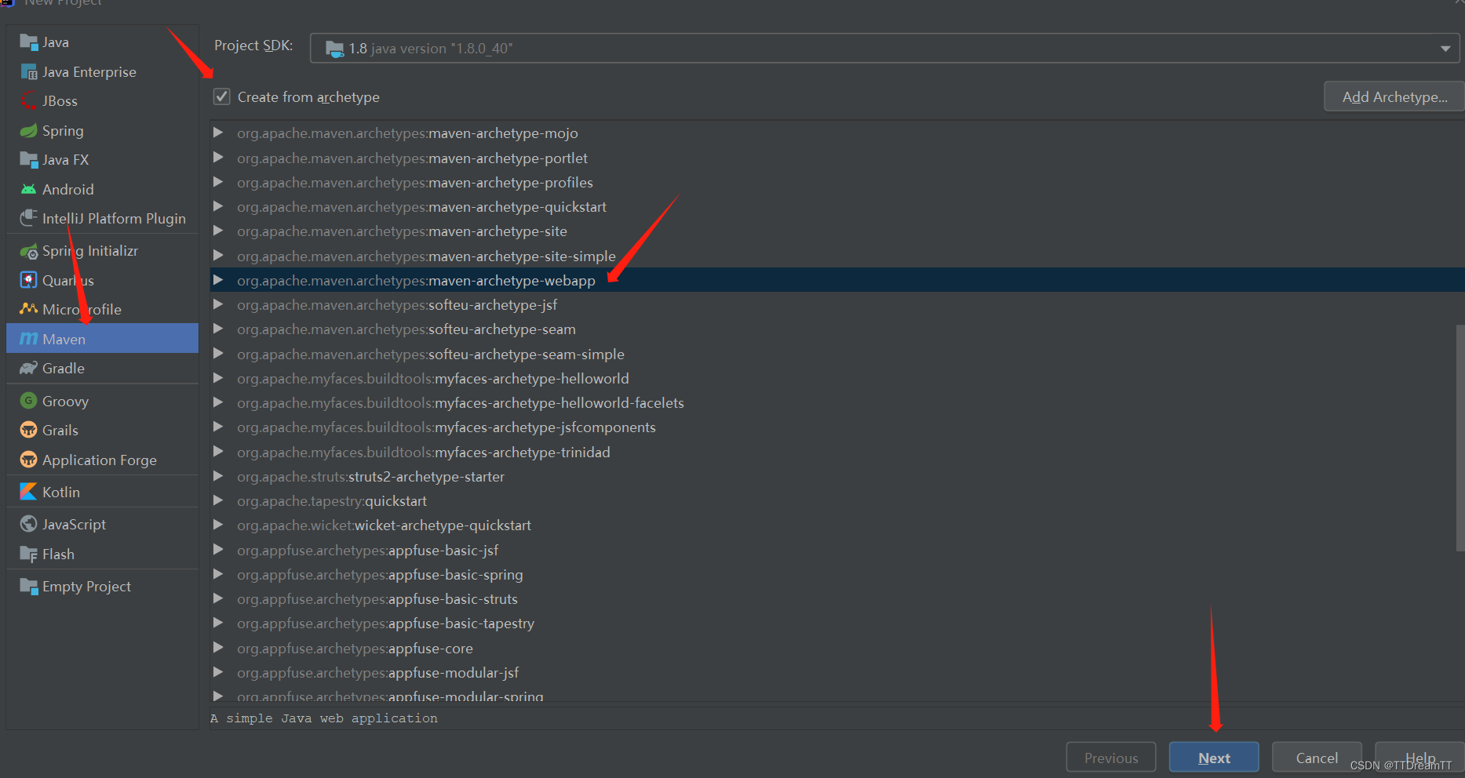Click the Quarkus icon
Screen dimensions: 1465x778
tap(29, 280)
